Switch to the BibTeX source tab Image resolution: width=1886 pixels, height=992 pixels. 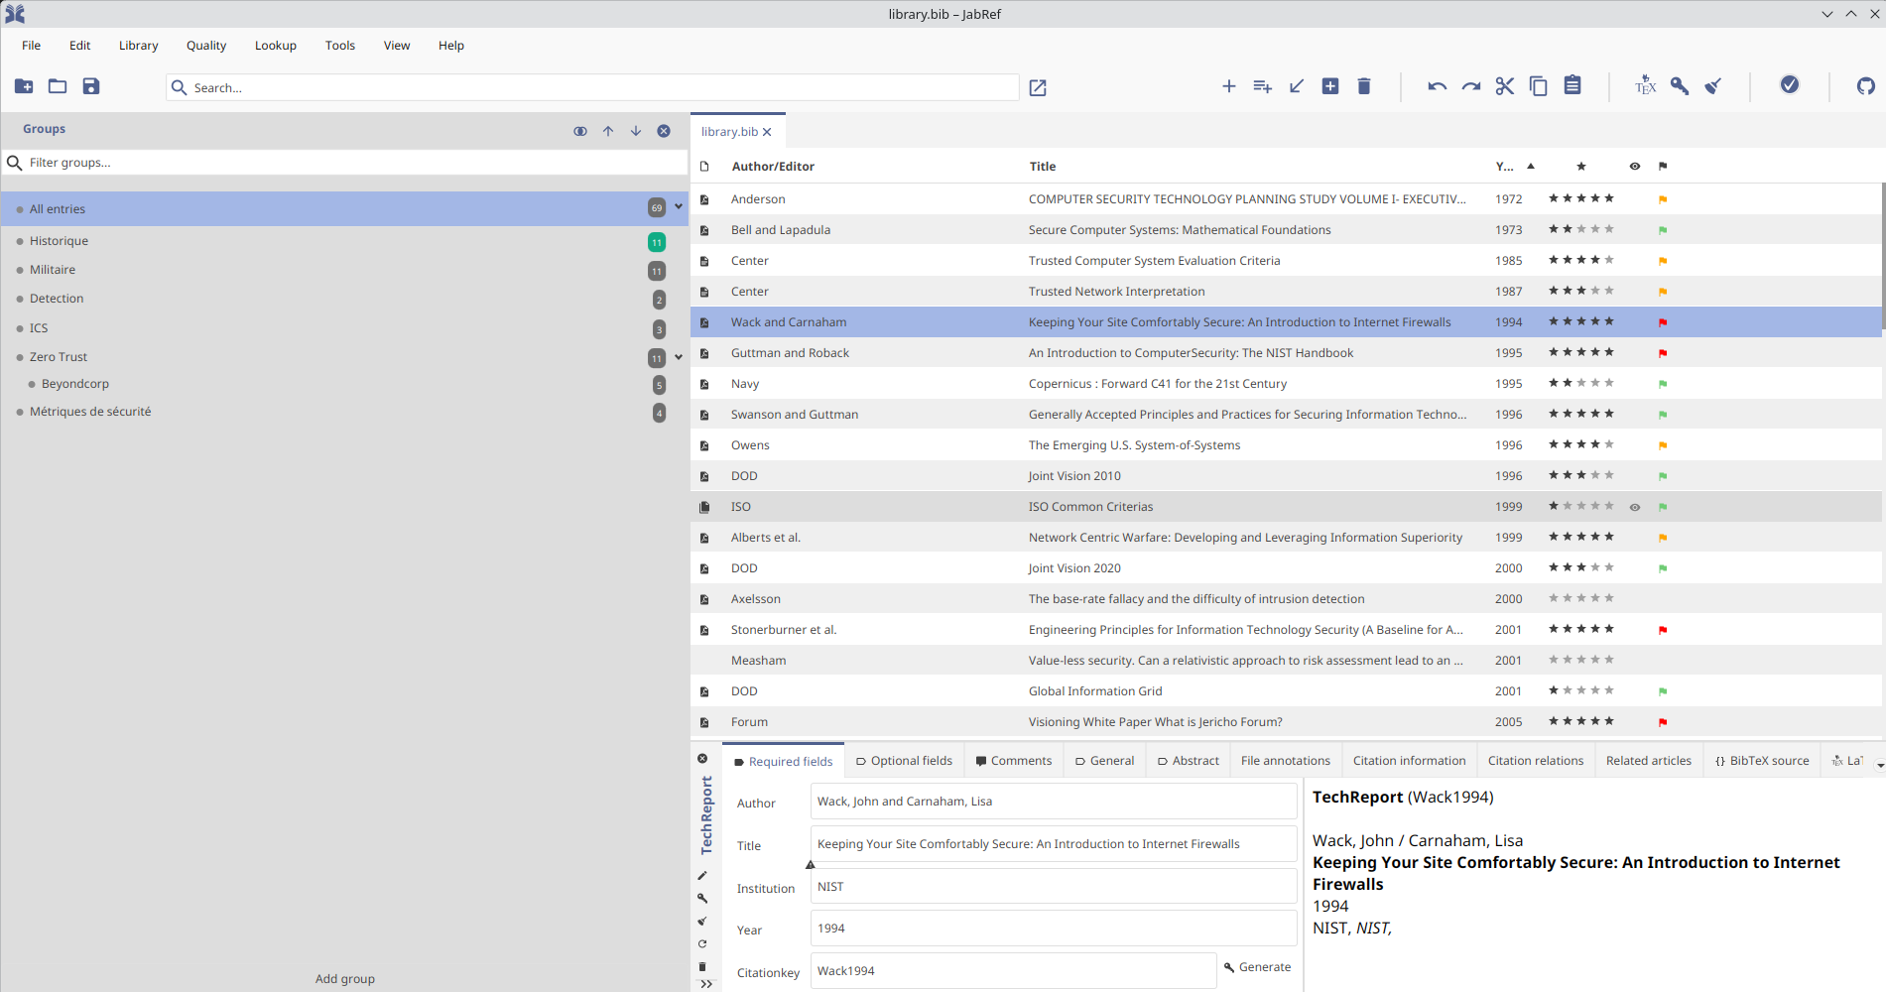coord(1762,761)
